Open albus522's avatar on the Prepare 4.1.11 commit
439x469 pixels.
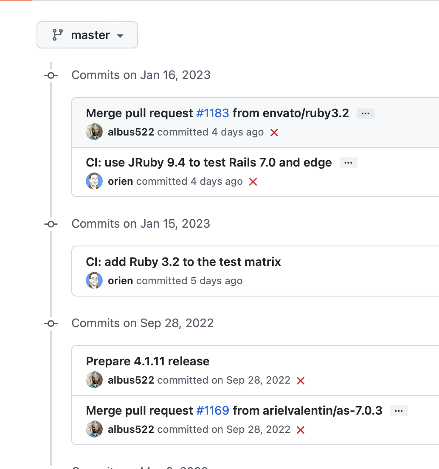[94, 380]
